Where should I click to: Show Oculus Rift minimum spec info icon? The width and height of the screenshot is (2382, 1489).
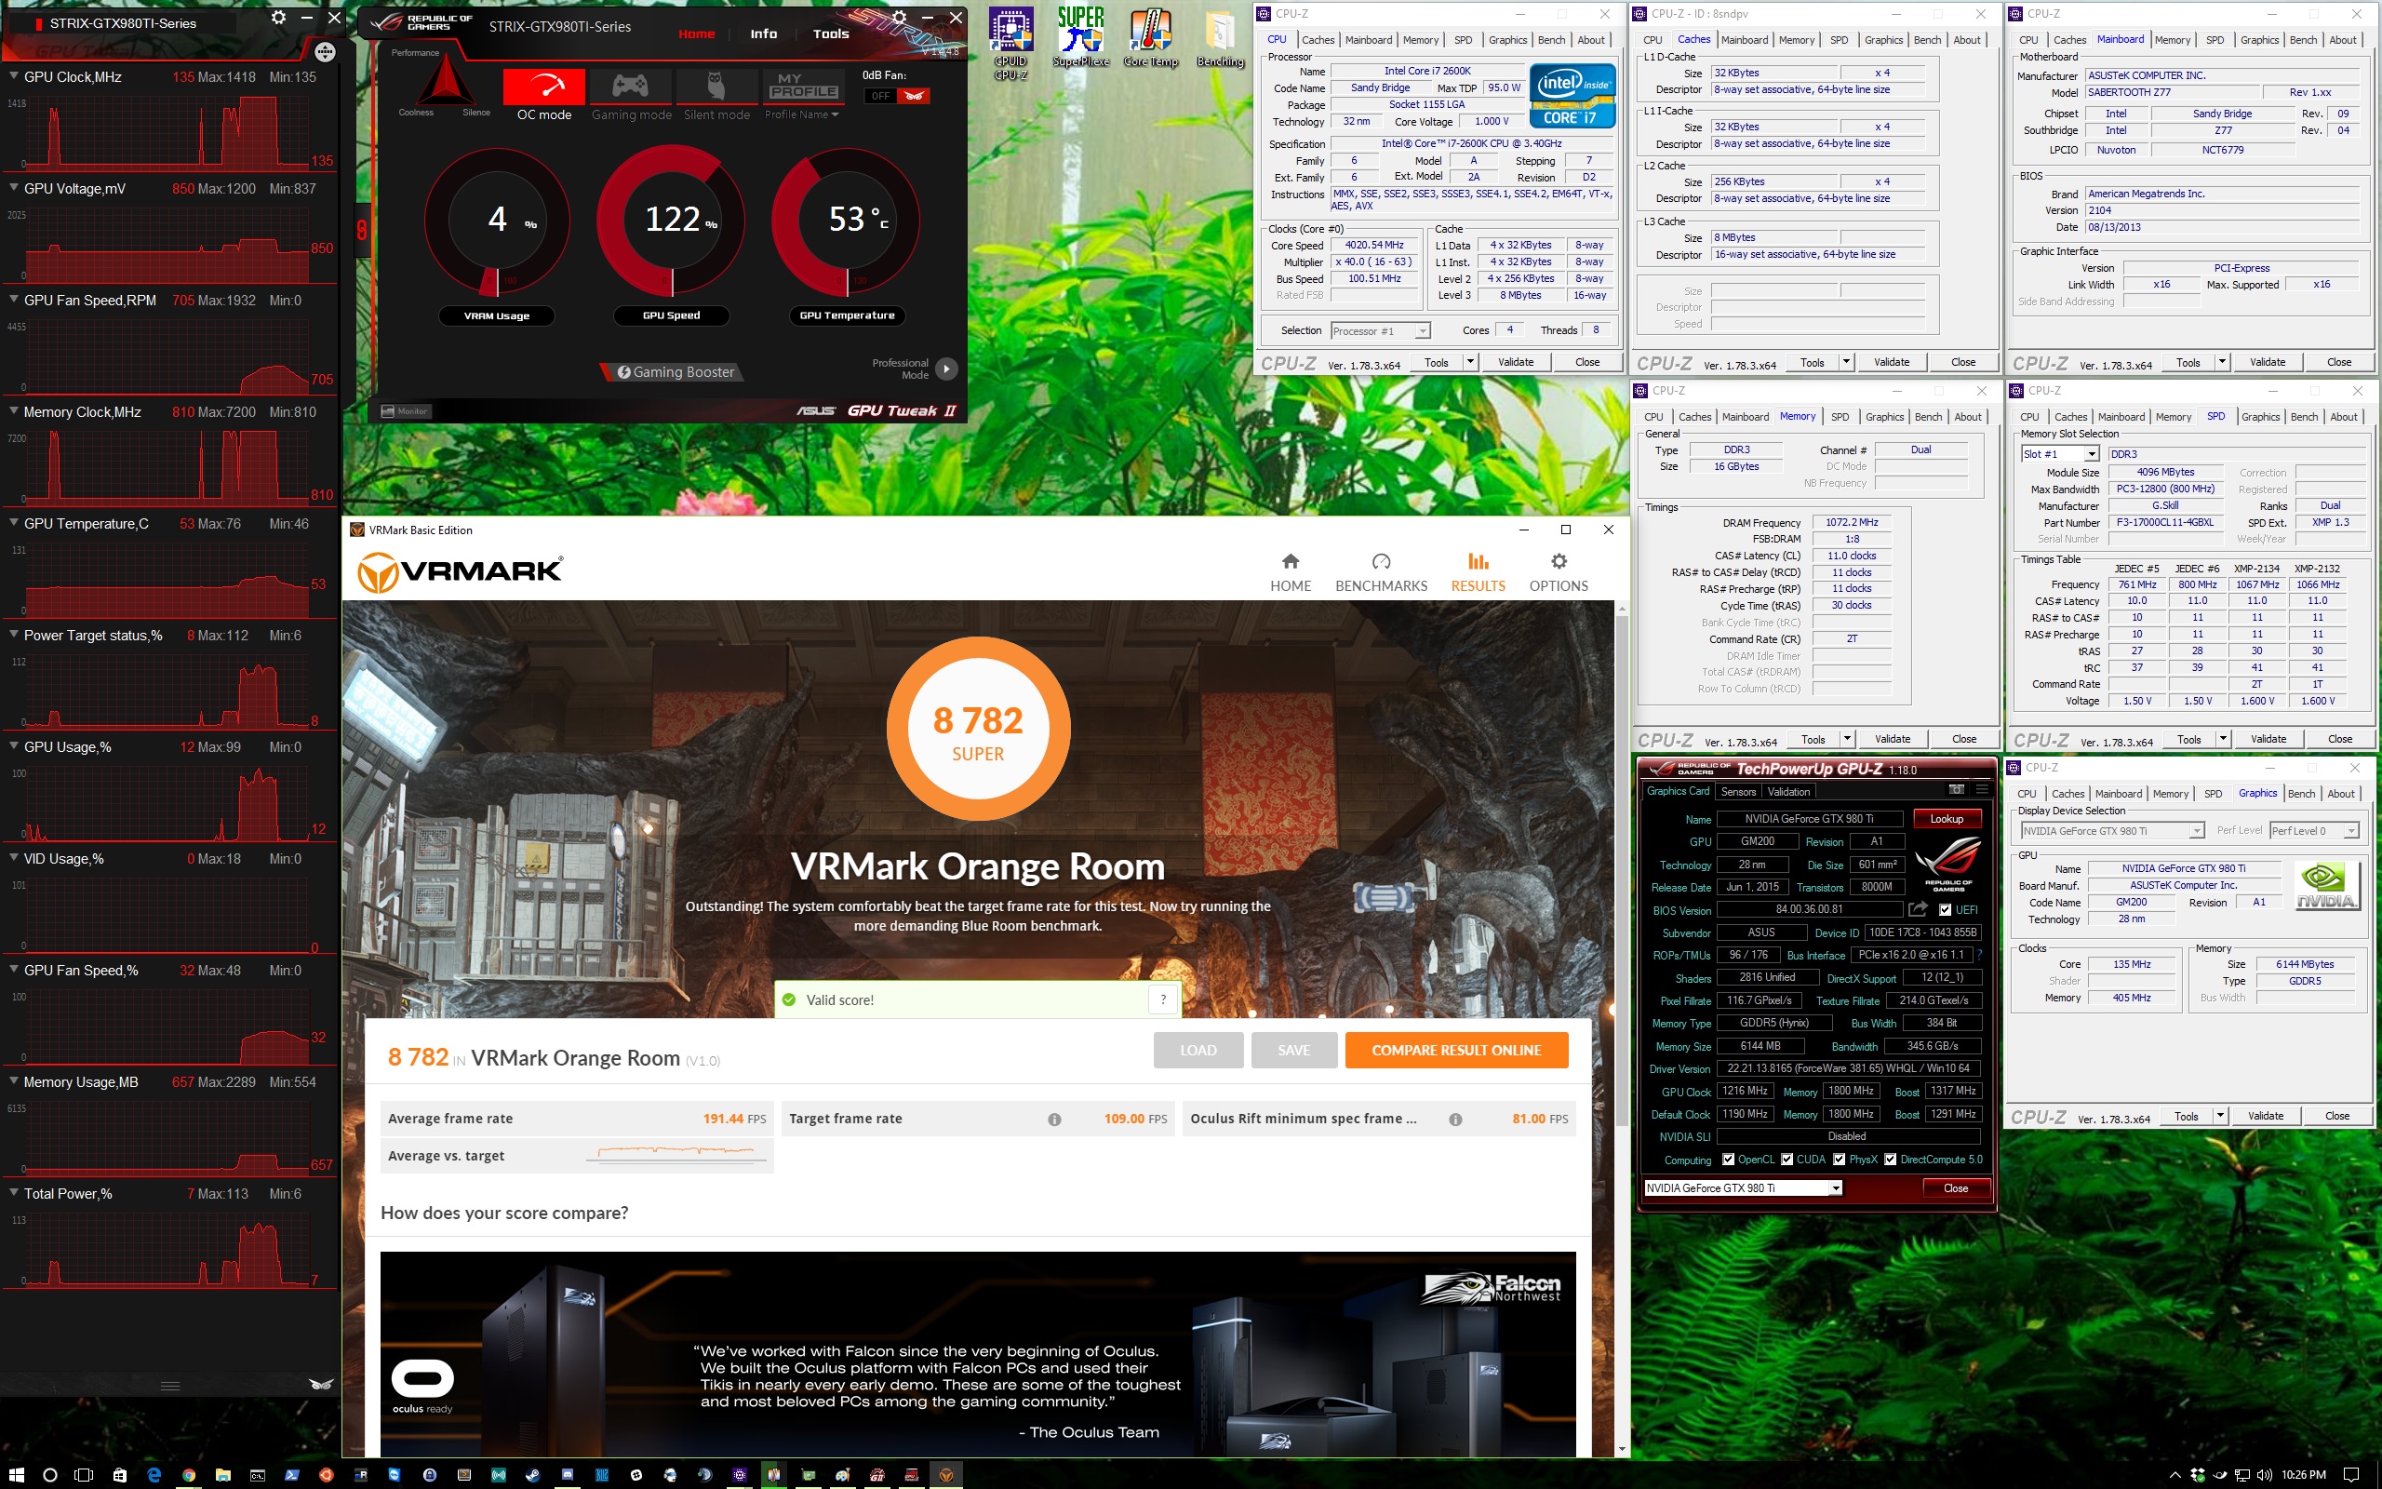[1455, 1119]
